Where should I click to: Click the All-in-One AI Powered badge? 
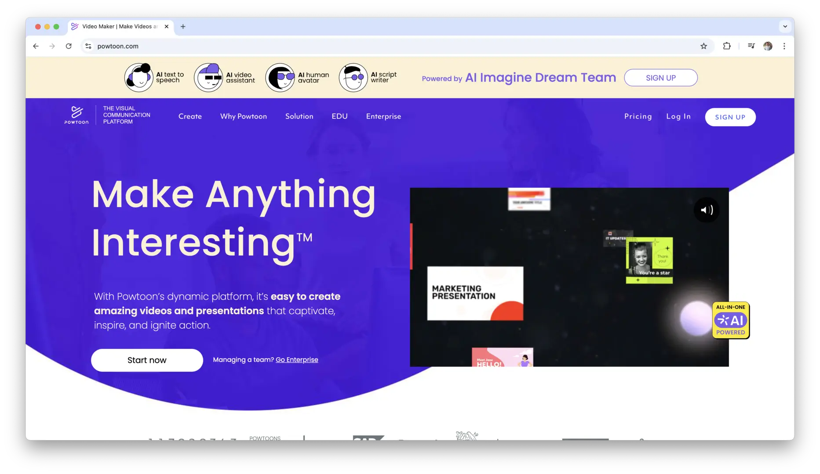coord(730,320)
